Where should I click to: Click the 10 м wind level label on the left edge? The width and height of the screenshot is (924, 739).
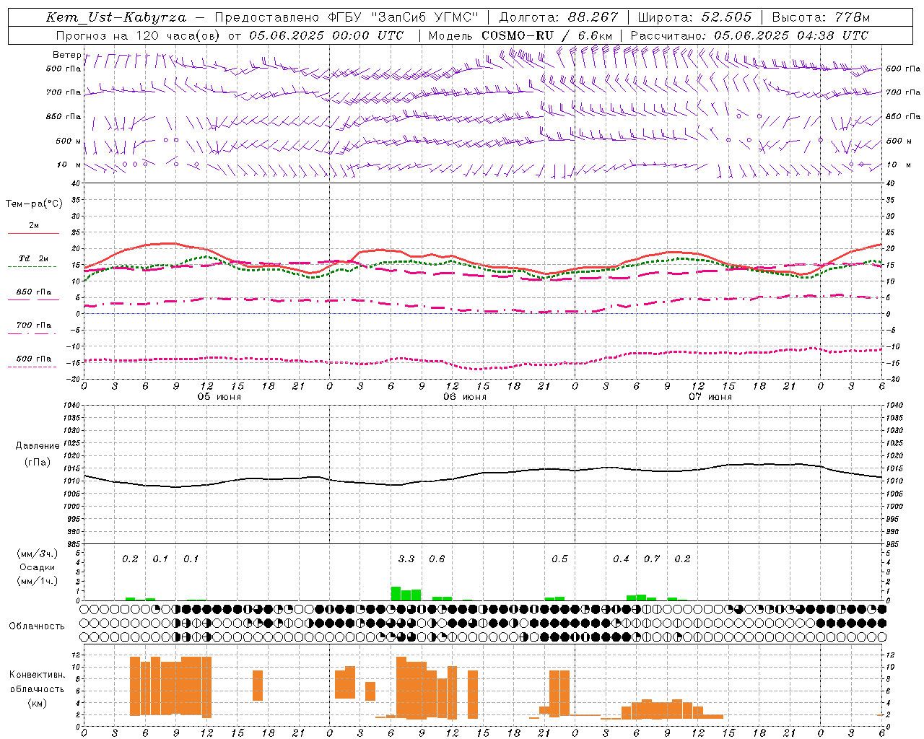click(x=69, y=165)
